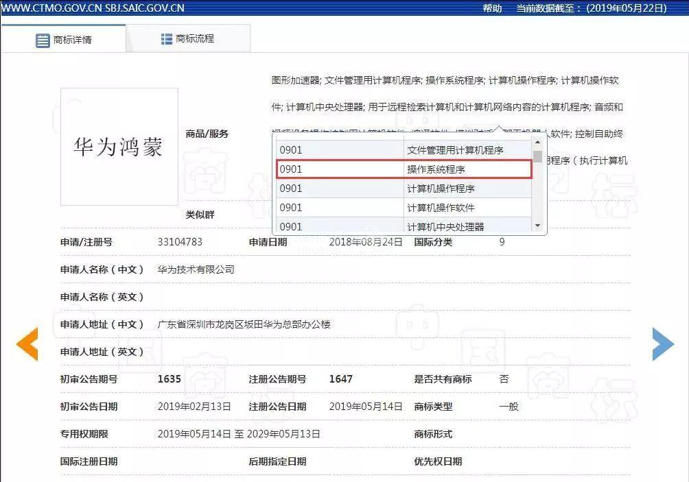
Task: Switch to the 商标流程 tab
Action: [188, 38]
